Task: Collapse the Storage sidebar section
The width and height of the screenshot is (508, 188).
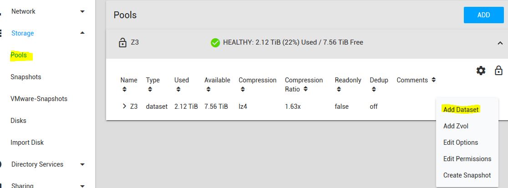Action: (82, 33)
